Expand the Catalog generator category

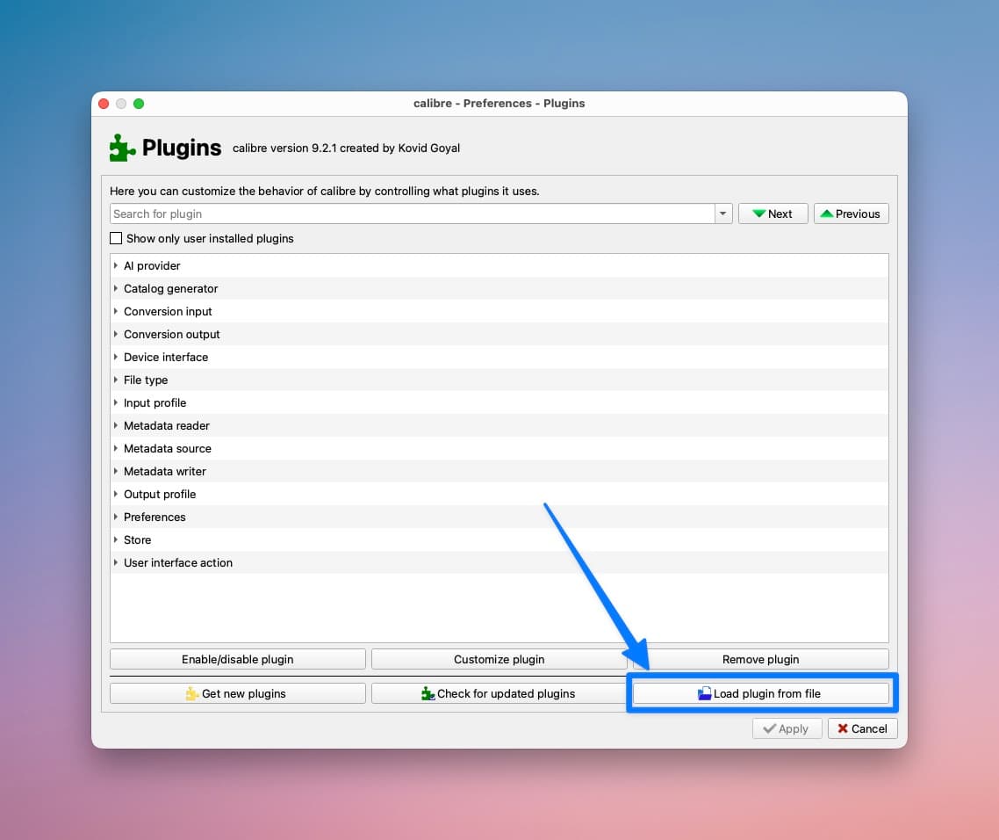(115, 288)
